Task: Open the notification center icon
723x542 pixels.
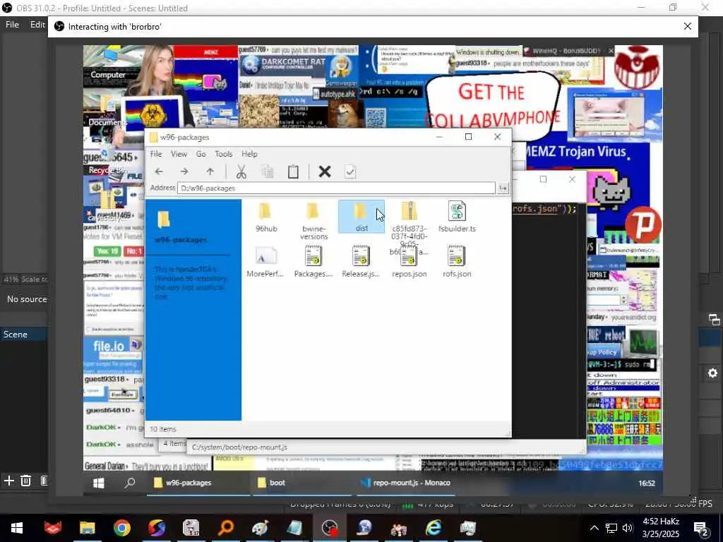Action: (700, 528)
